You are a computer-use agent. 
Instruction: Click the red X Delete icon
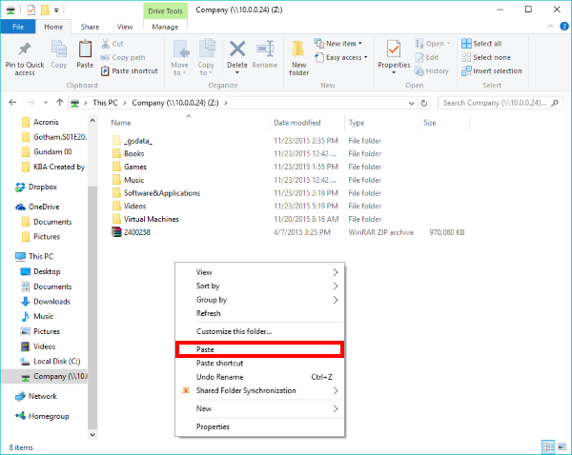coord(237,49)
